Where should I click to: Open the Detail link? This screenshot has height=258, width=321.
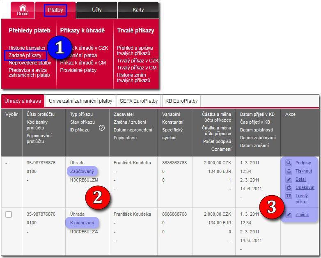point(301,179)
